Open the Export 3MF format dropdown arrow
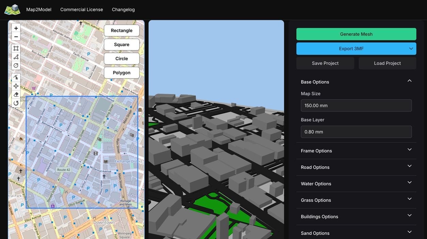 [411, 48]
